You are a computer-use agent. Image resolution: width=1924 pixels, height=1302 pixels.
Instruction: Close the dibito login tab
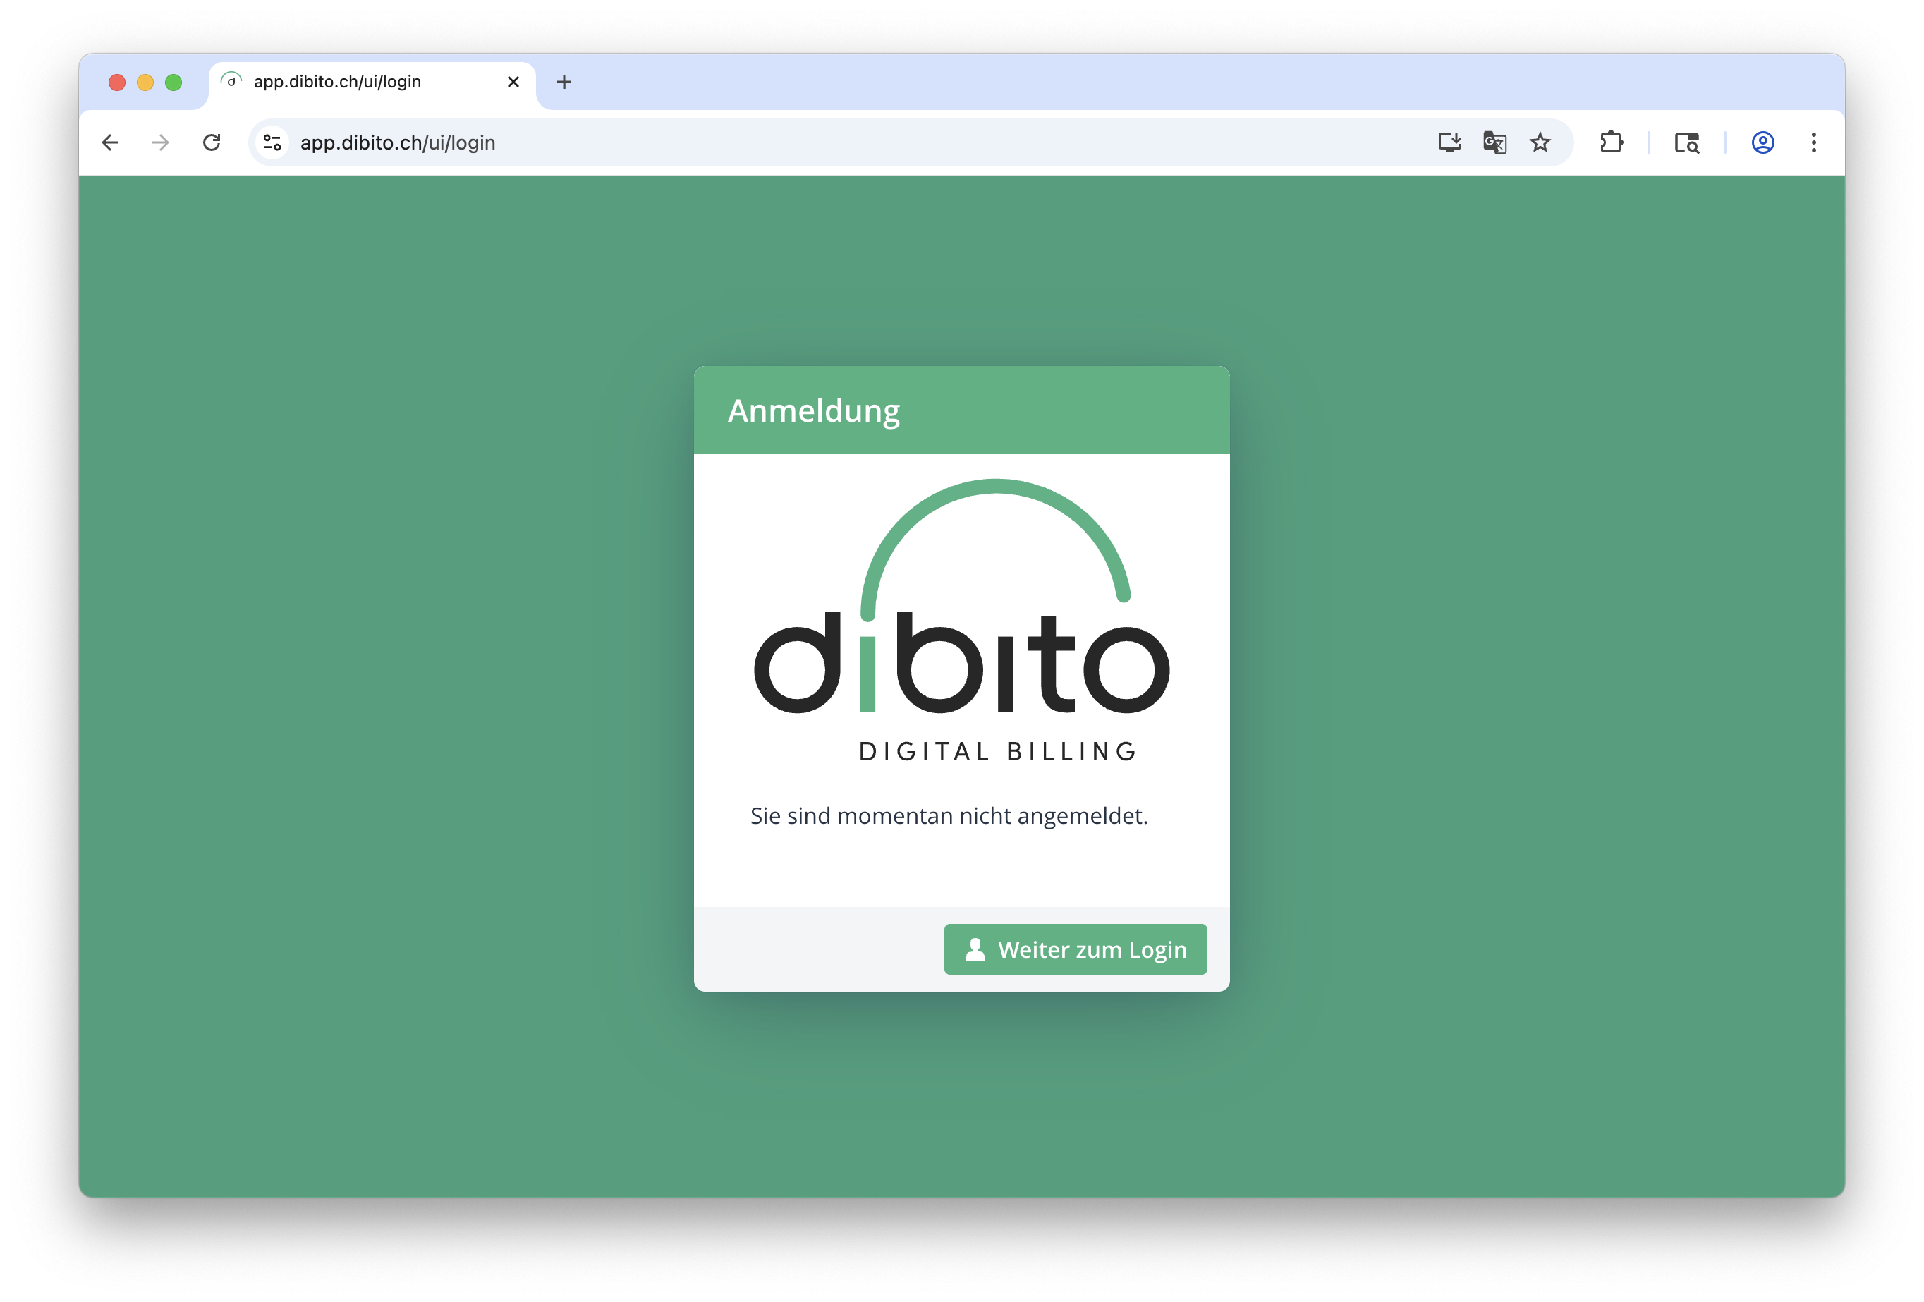(x=513, y=82)
